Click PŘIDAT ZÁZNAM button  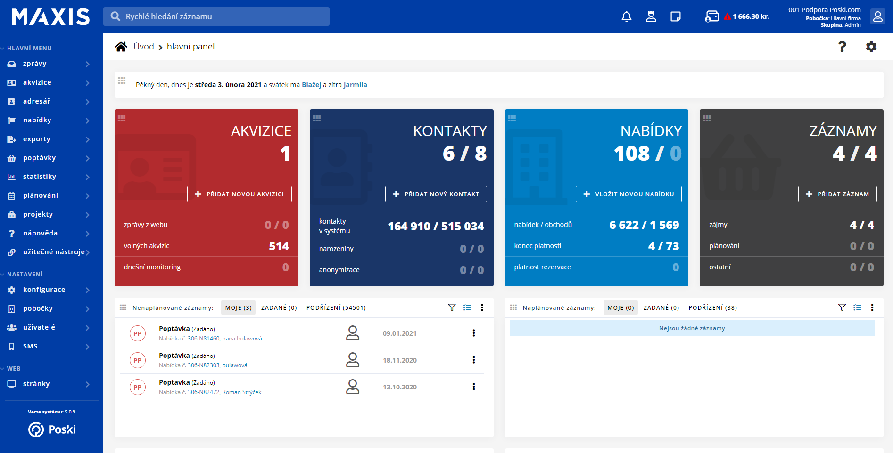coord(837,194)
